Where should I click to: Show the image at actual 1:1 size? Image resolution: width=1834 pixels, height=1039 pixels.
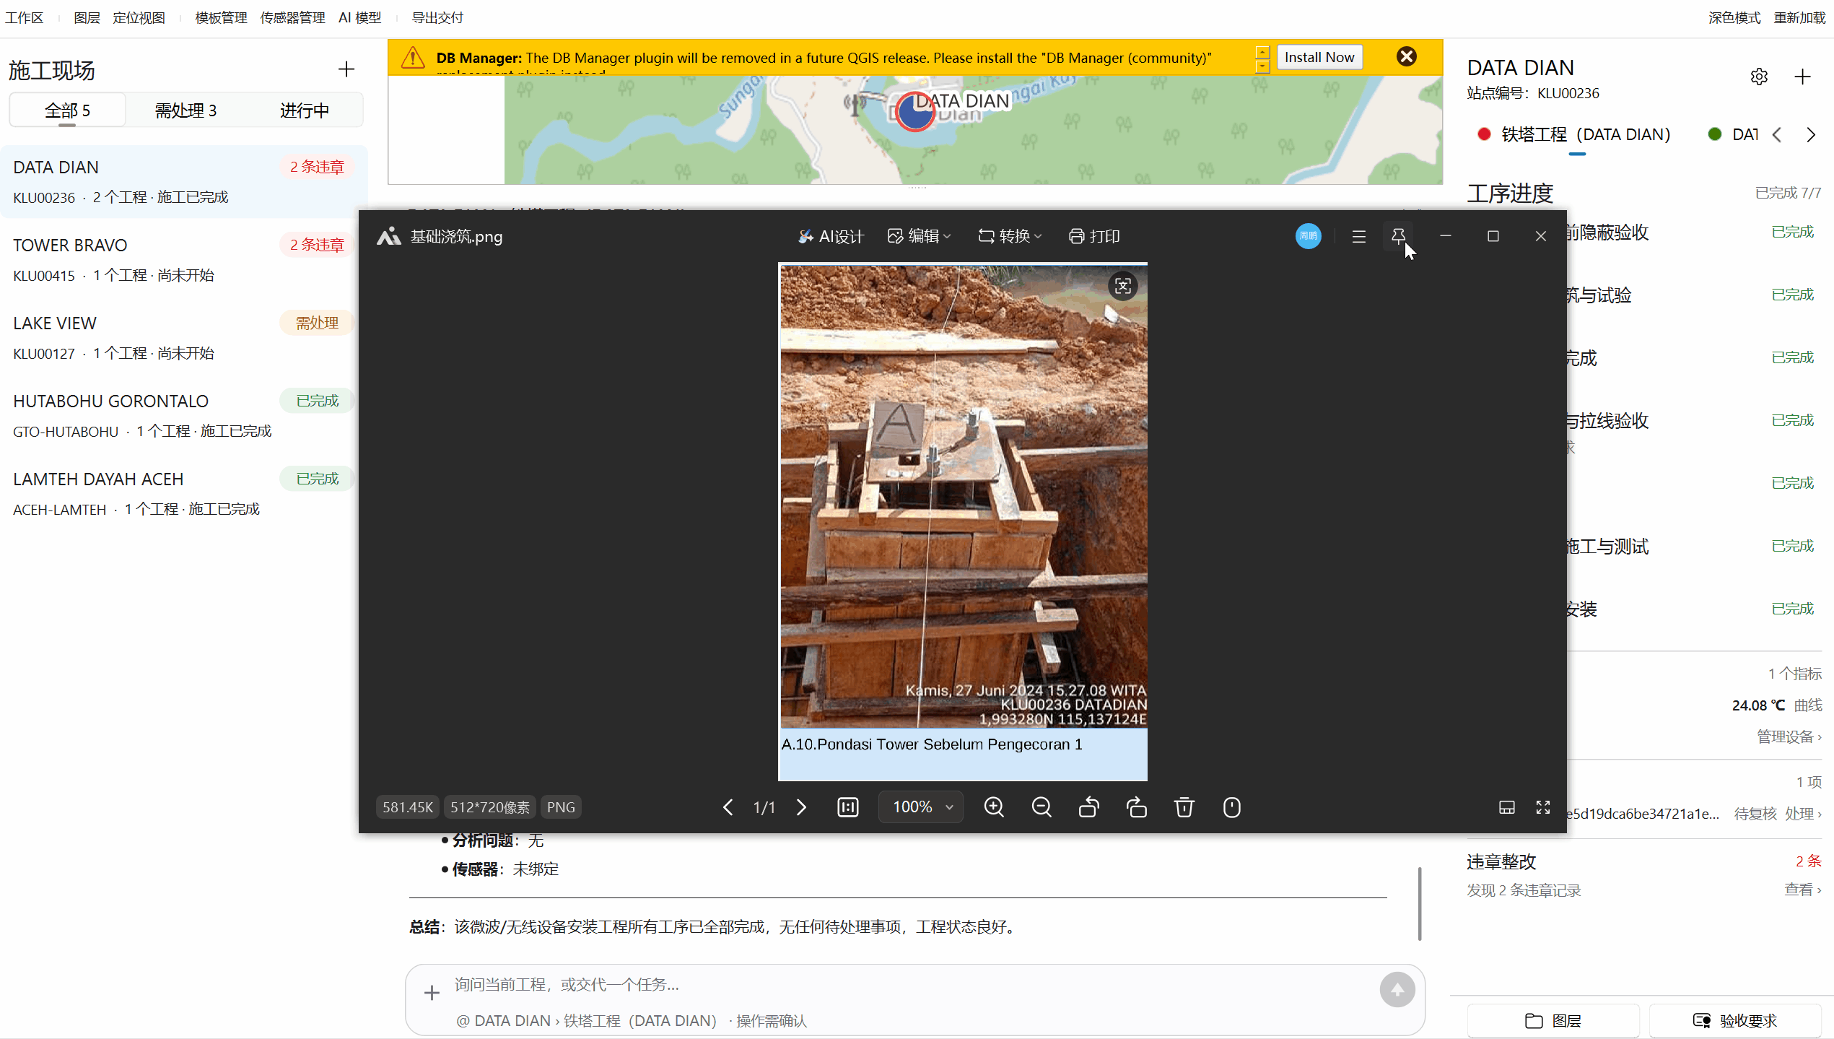coord(848,807)
